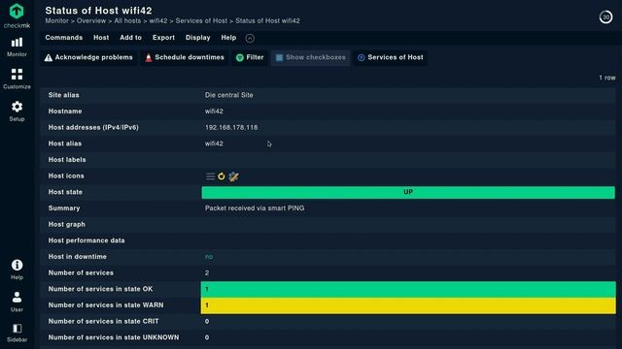Viewport: 622px width, 349px height.
Task: Click the Checkmk logo
Action: 17,16
